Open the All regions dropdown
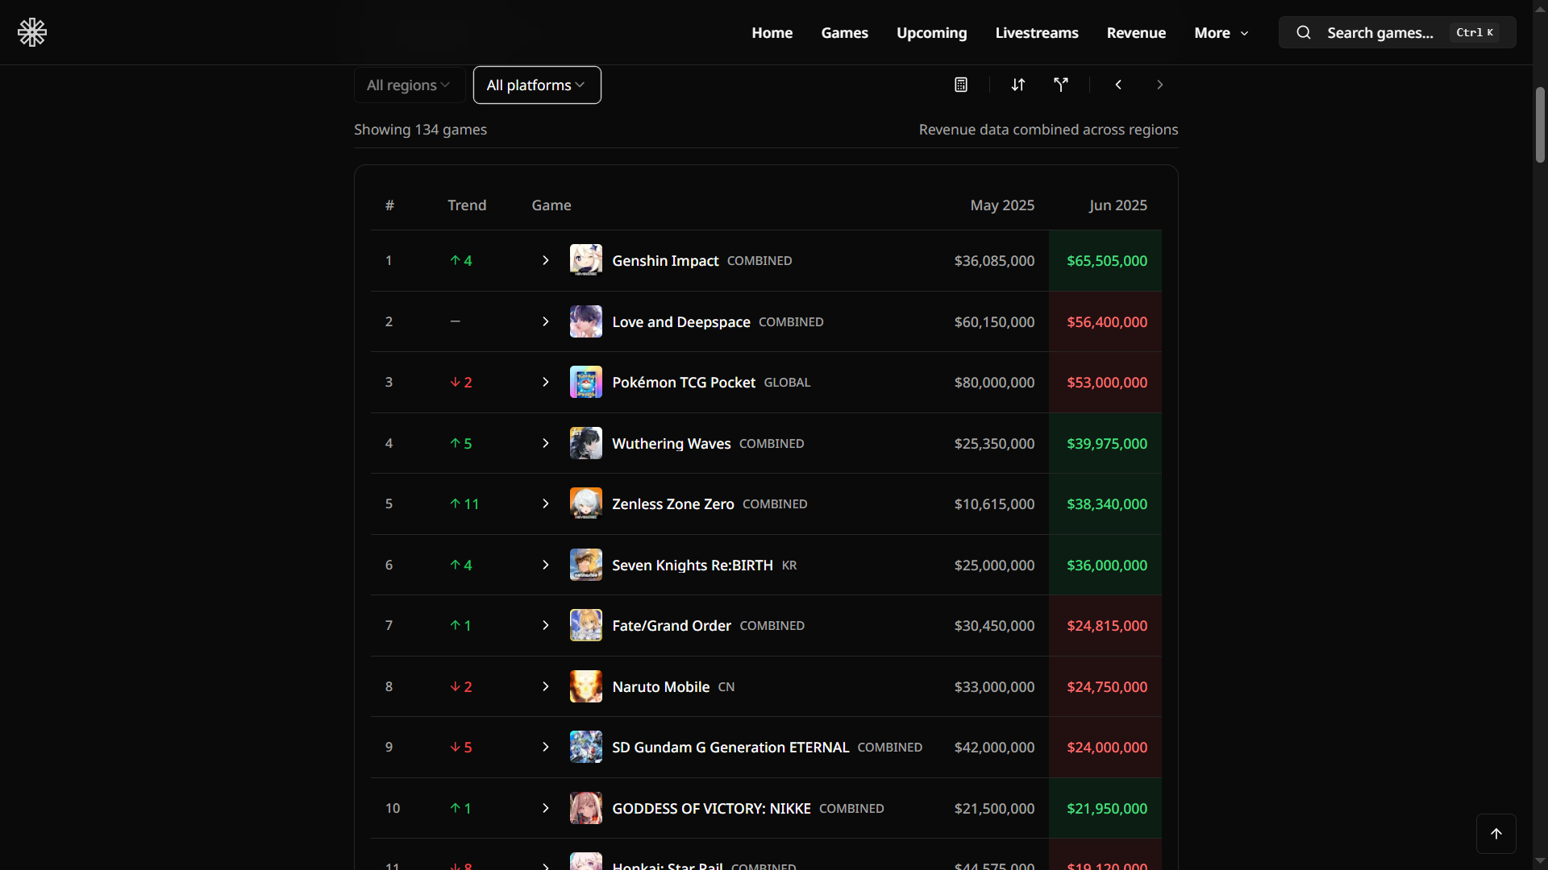Viewport: 1548px width, 870px height. click(408, 85)
